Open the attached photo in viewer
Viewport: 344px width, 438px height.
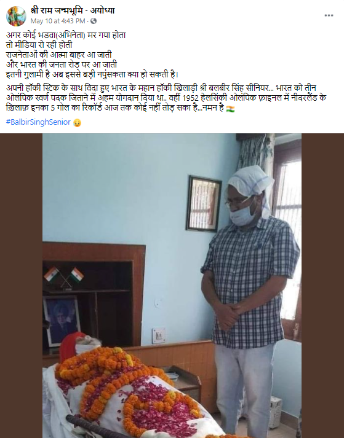click(172, 286)
